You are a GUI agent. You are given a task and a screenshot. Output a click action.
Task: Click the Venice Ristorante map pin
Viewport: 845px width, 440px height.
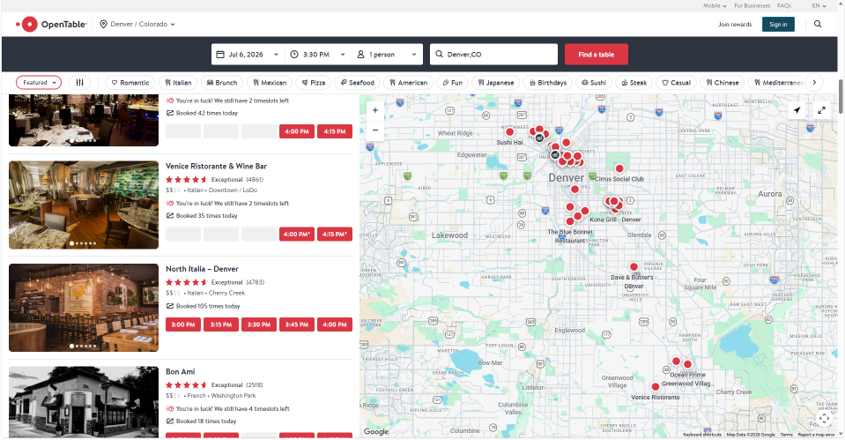coord(656,386)
